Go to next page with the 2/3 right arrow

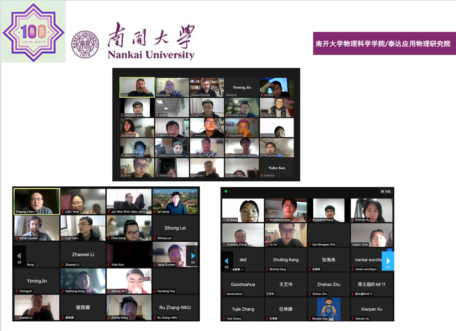pyautogui.click(x=388, y=261)
